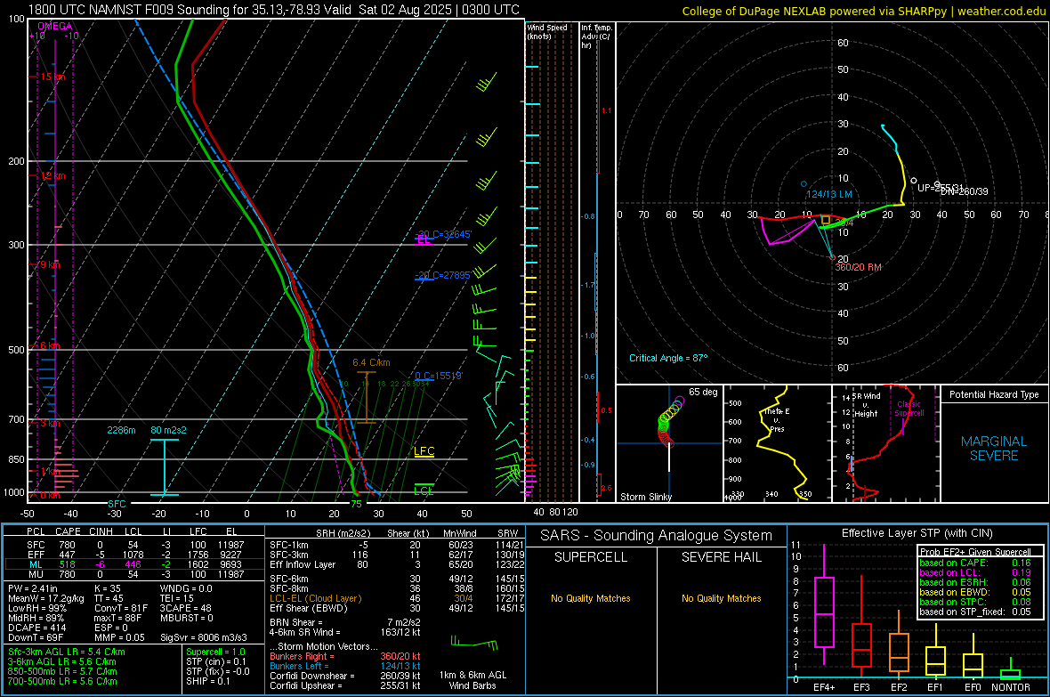This screenshot has width=1050, height=697.
Task: Click the based on CAPE: 0.16 line
Action: (975, 563)
